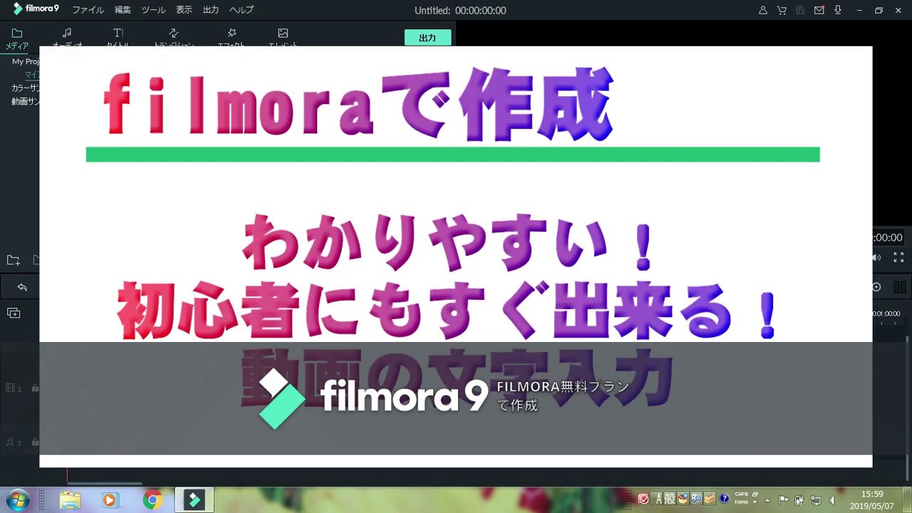Click the save project icon in title bar
Screen dimensions: 912x513
point(800,10)
